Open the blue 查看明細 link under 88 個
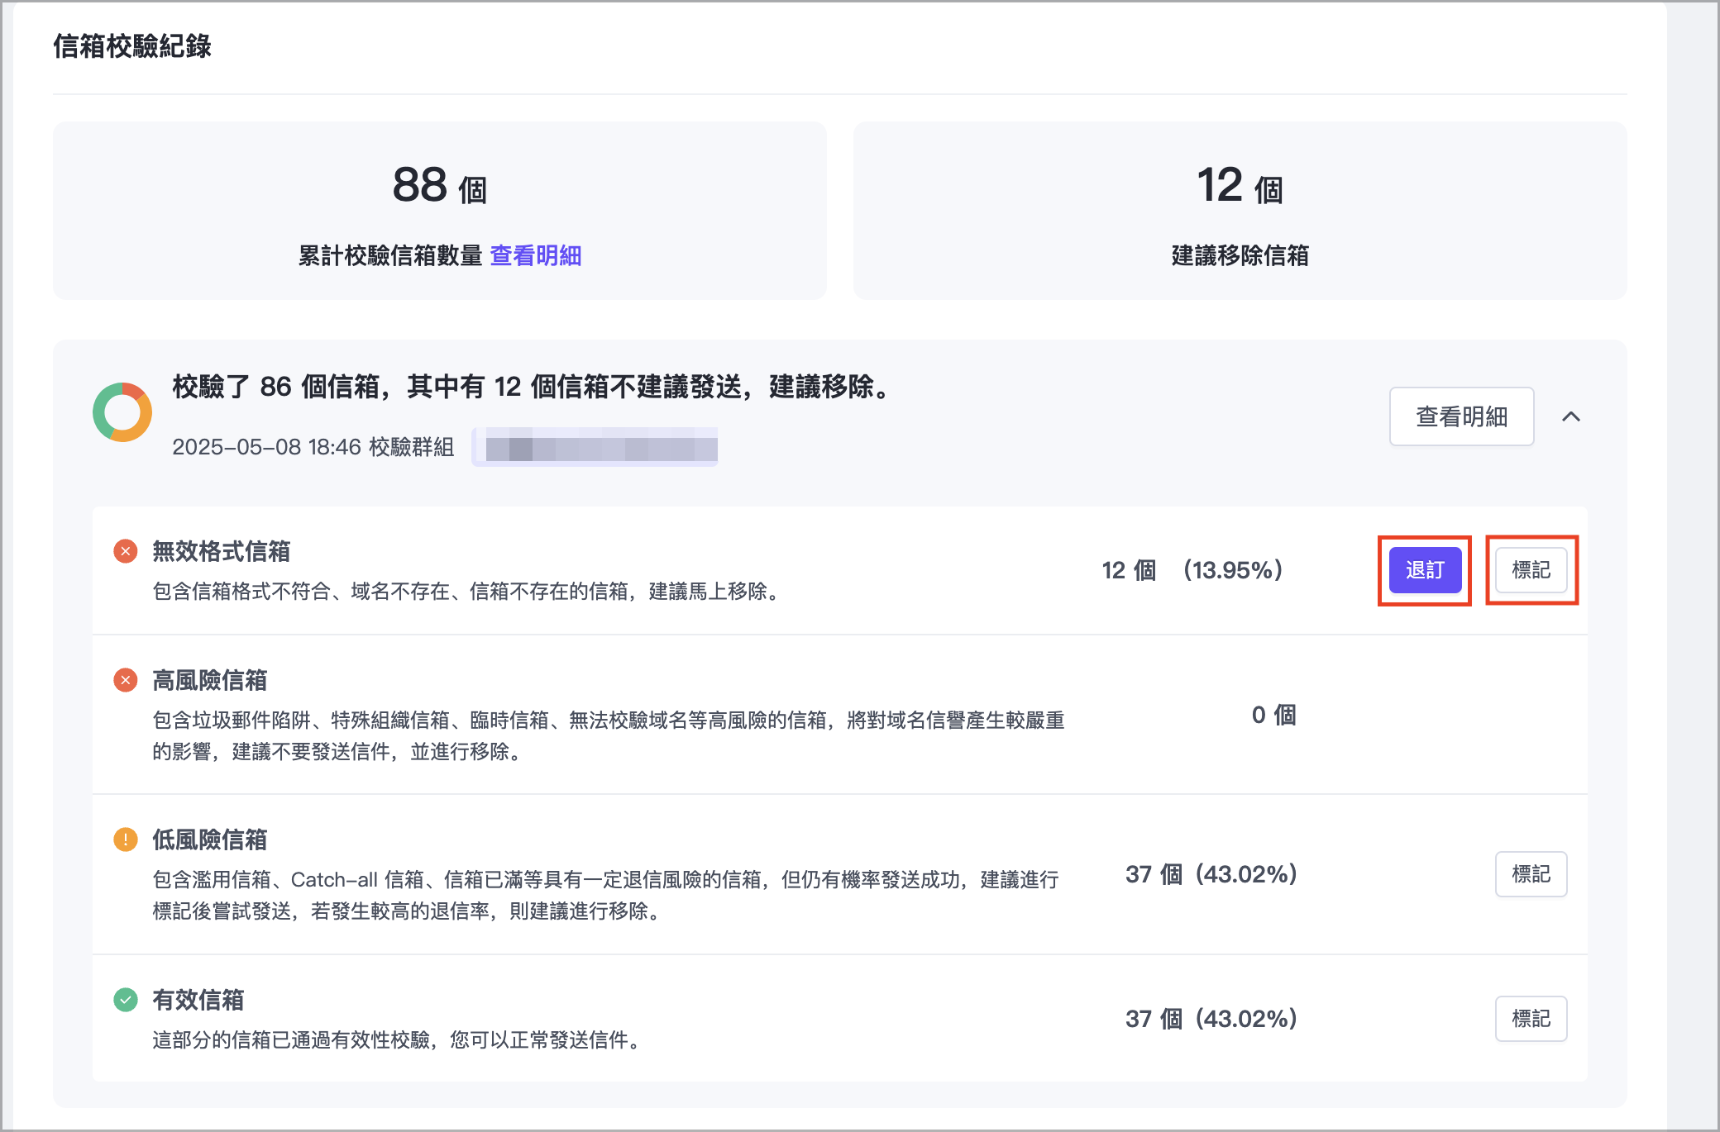 [536, 256]
